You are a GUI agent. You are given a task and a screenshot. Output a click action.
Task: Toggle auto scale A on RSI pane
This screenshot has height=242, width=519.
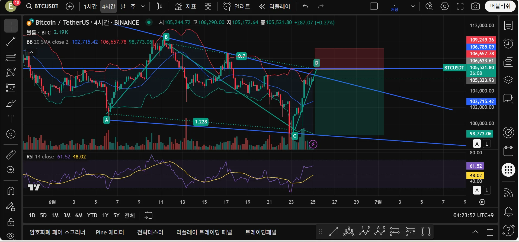[x=477, y=190]
